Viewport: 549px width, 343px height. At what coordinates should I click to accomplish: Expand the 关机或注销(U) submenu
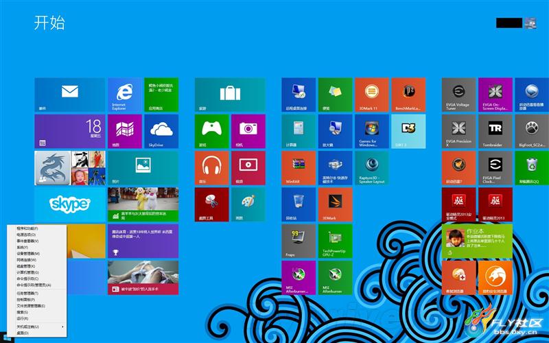[37, 327]
